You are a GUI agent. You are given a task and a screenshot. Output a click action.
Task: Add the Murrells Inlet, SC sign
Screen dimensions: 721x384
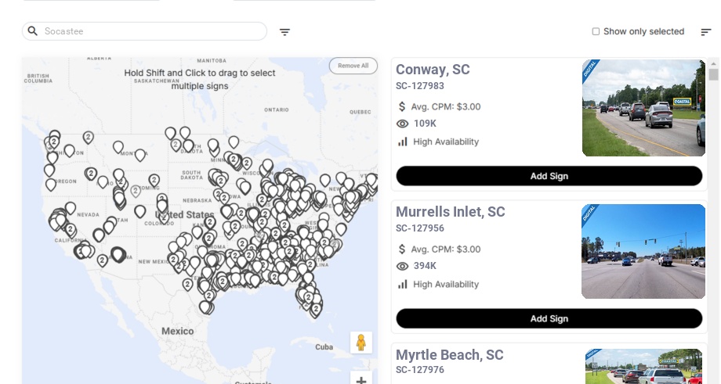[549, 318]
